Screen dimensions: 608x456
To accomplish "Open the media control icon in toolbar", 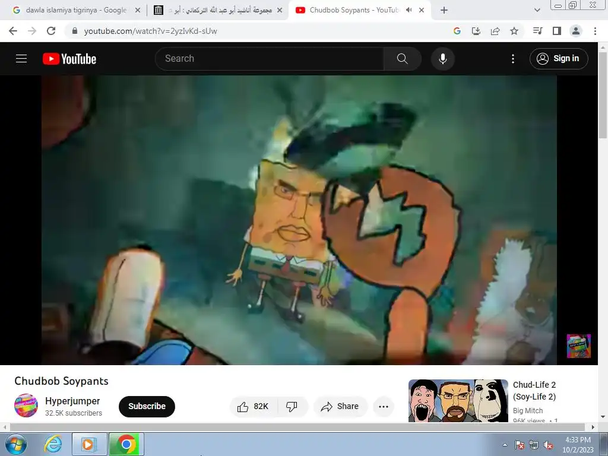I will pyautogui.click(x=537, y=31).
